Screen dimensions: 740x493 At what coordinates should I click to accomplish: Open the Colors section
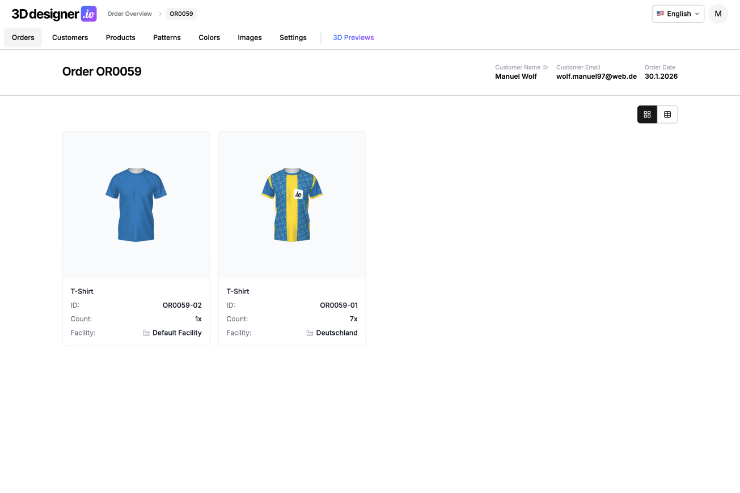coord(209,37)
